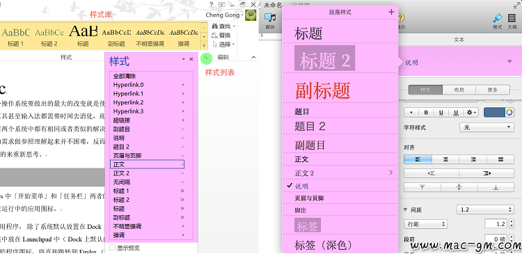Screen dimensions: 522x254
Task: Expand 正文 2 style submenu chevron
Action: click(391, 173)
